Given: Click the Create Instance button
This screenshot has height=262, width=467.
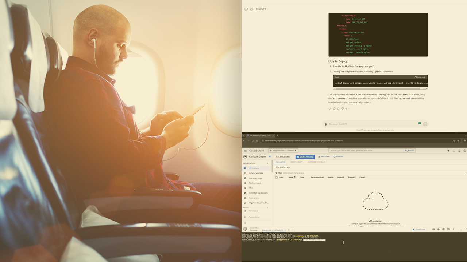Looking at the screenshot, I should pyautogui.click(x=305, y=157).
